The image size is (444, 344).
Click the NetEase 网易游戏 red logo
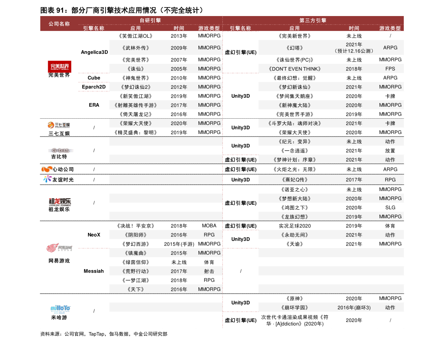click(59, 248)
